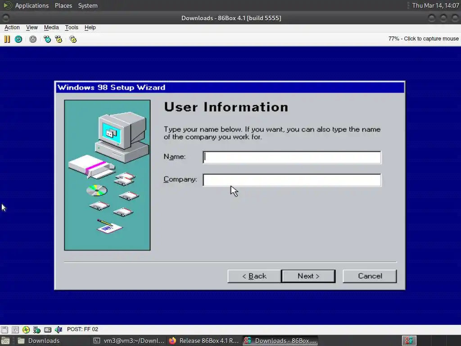The height and width of the screenshot is (346, 461).
Task: Open the Media menu
Action: [x=51, y=27]
